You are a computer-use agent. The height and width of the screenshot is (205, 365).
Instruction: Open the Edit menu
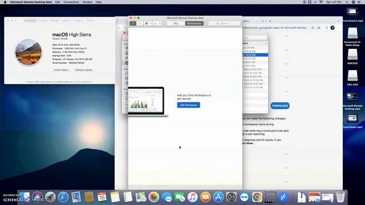coord(58,2)
